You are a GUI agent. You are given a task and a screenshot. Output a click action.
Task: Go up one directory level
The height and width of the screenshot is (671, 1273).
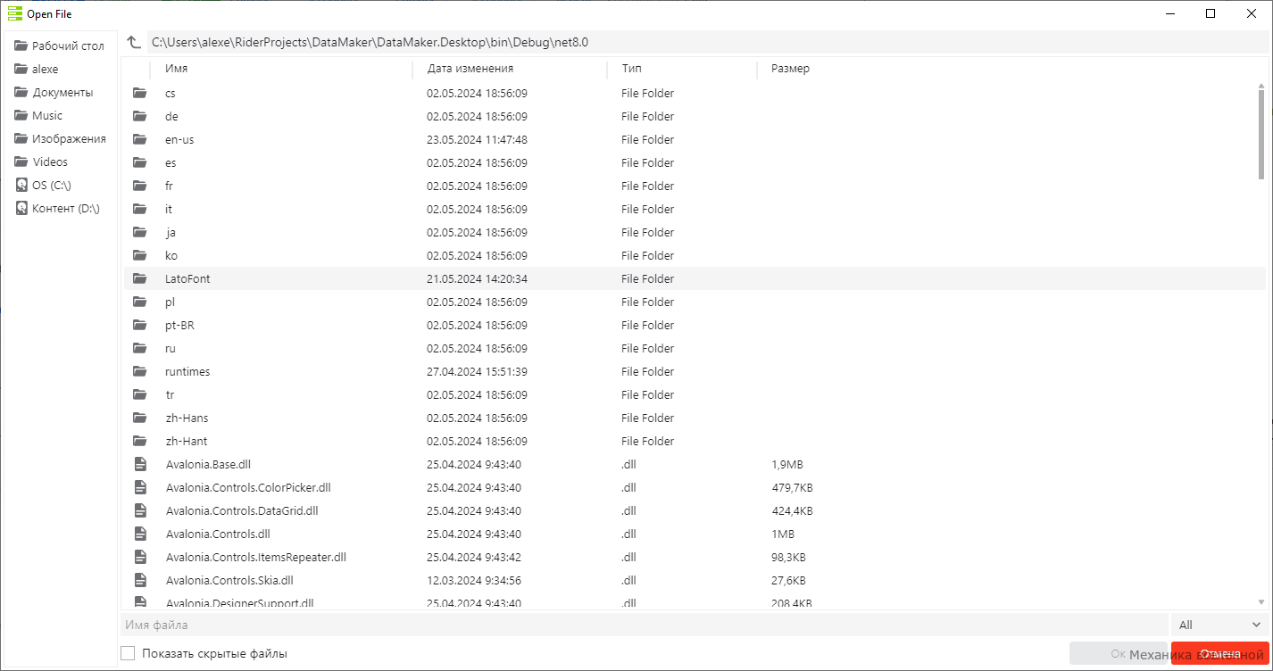(x=134, y=42)
